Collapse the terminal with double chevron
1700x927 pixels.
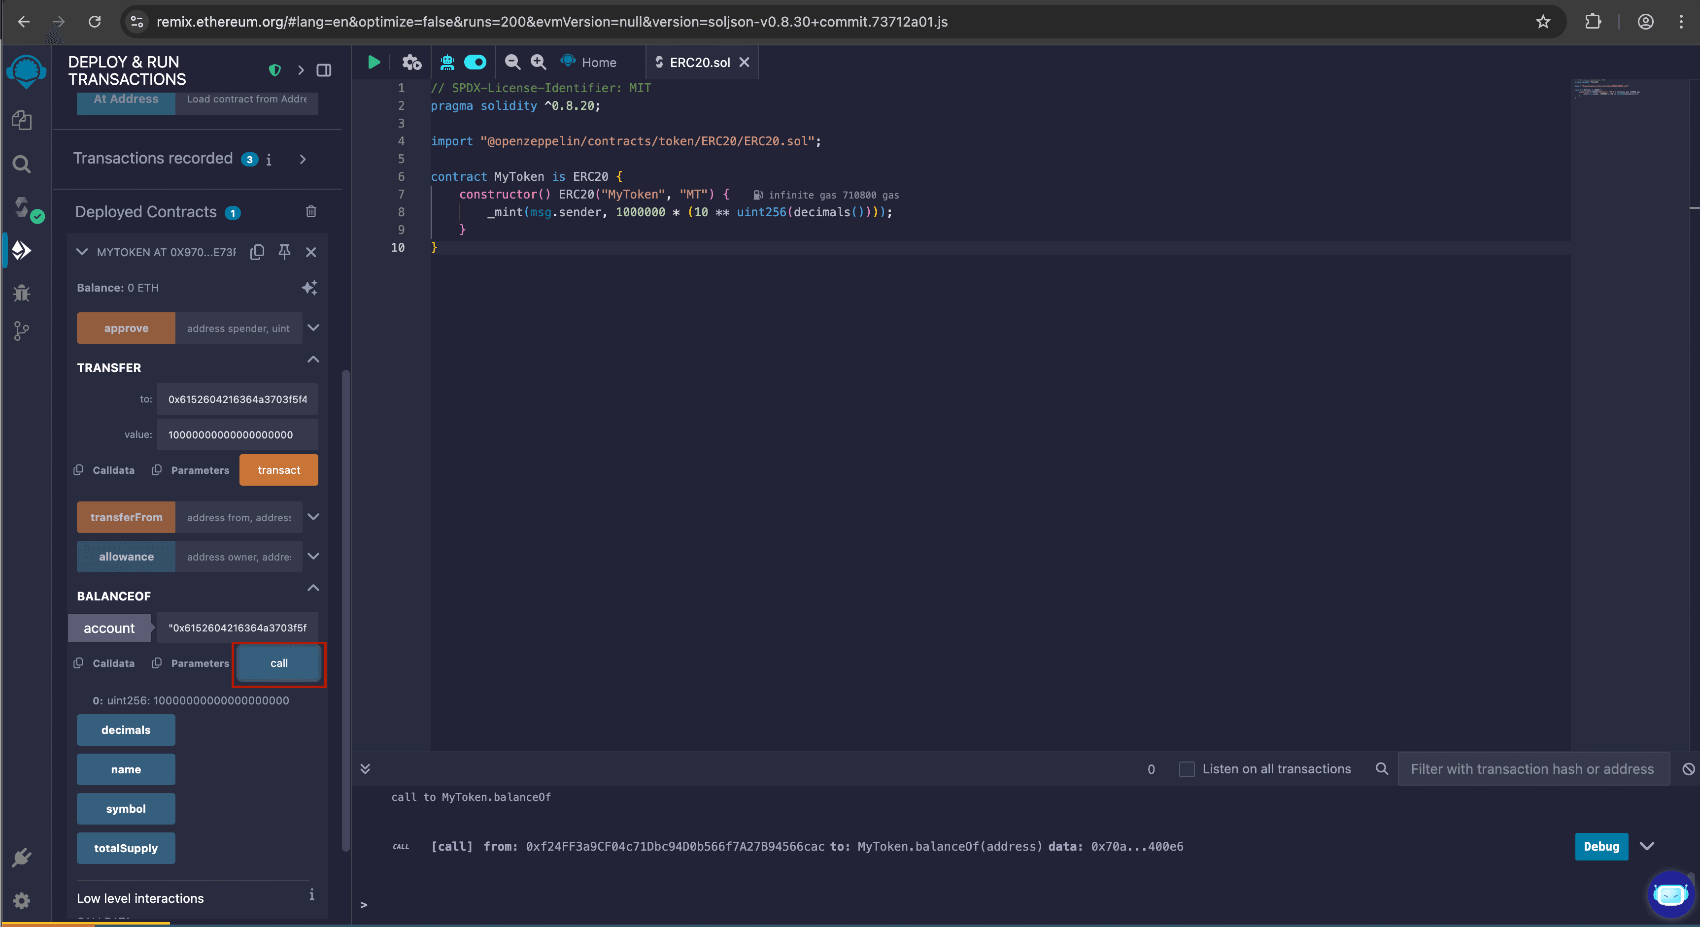pos(365,769)
